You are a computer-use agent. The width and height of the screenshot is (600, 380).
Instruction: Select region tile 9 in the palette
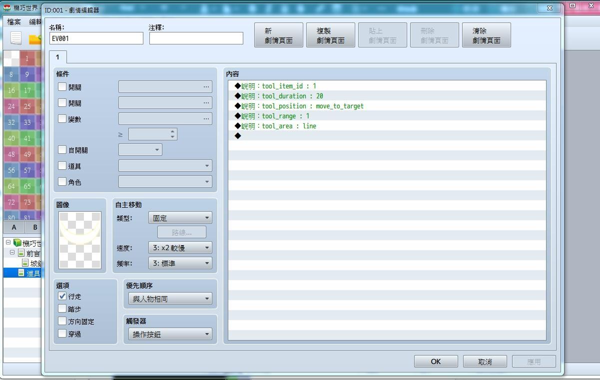(x=27, y=74)
